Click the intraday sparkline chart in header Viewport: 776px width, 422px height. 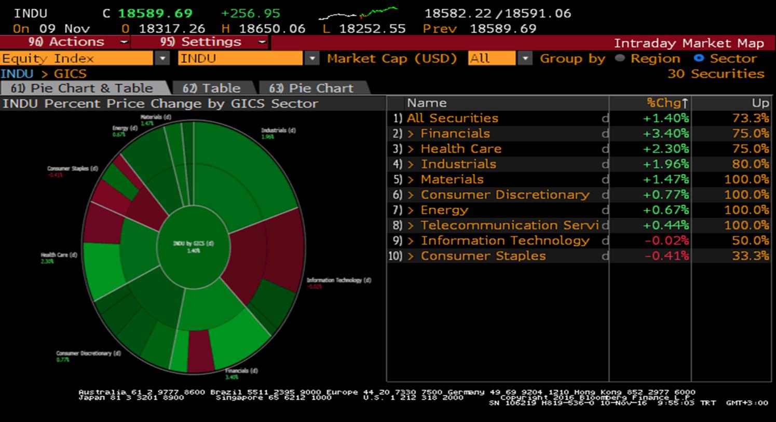[358, 13]
